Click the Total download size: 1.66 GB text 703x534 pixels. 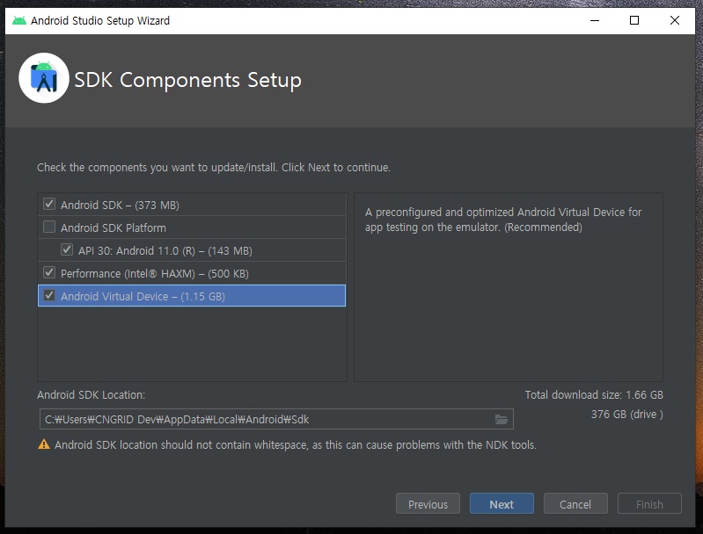594,395
